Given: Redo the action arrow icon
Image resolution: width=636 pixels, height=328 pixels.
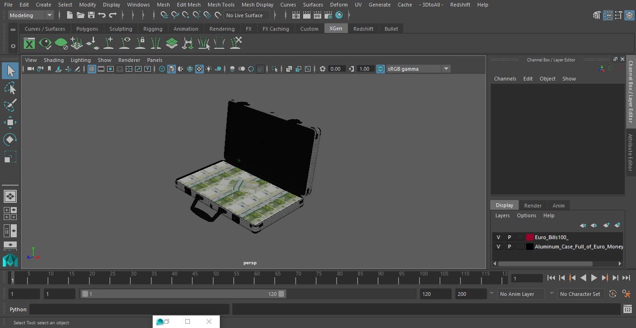Looking at the screenshot, I should tap(113, 15).
